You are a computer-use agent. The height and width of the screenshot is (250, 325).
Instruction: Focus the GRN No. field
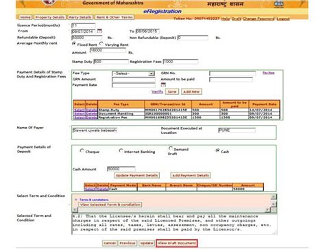click(x=232, y=73)
